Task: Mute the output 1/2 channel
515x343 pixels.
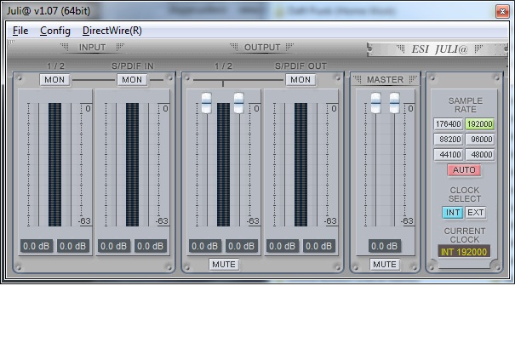Action: pyautogui.click(x=224, y=265)
